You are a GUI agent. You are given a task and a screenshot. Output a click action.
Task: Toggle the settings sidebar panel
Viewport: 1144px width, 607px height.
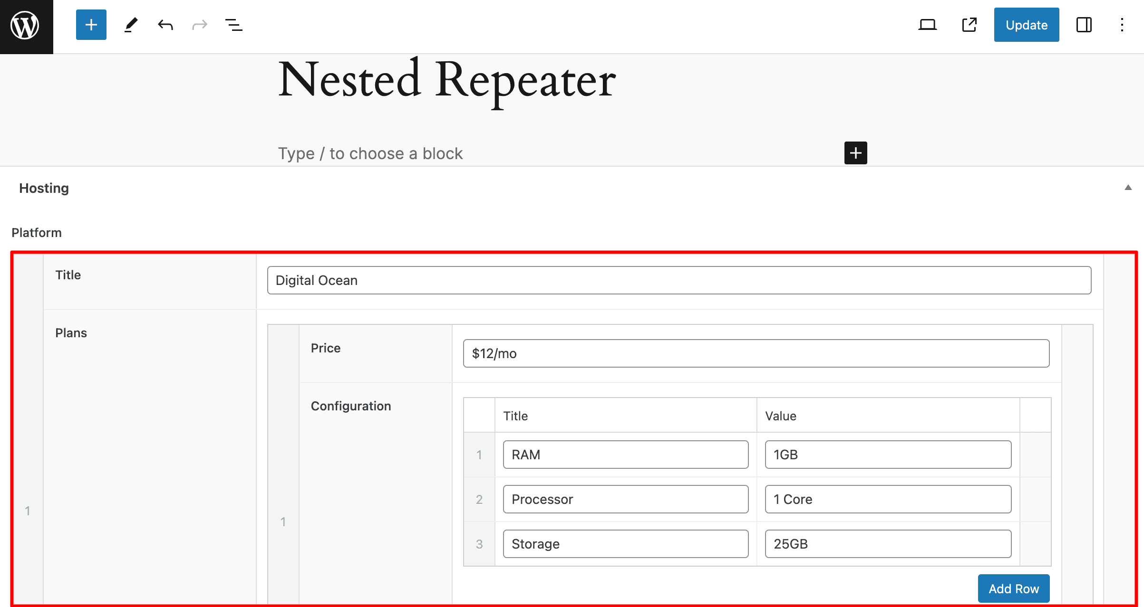1084,25
